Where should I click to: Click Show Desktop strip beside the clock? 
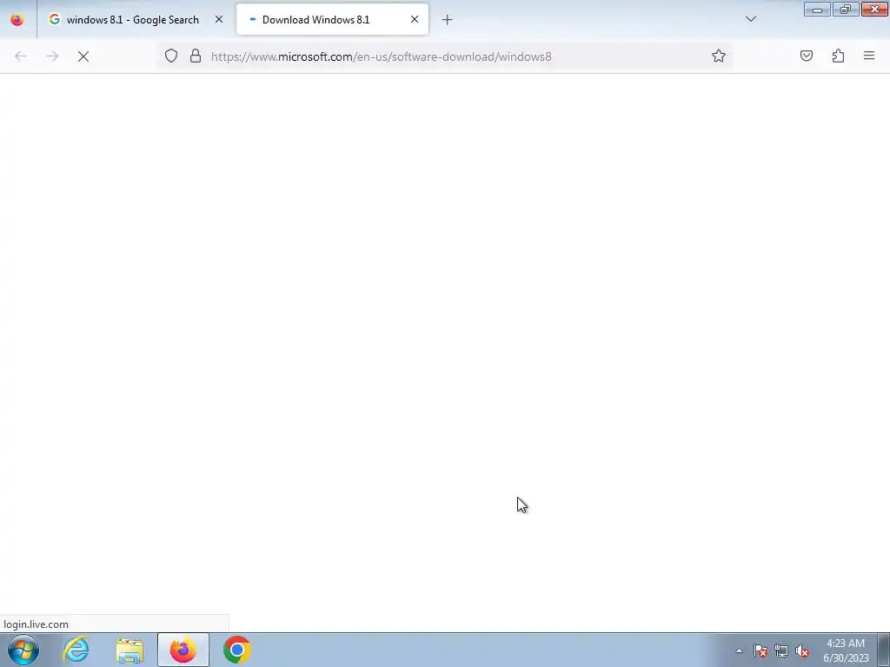point(884,650)
